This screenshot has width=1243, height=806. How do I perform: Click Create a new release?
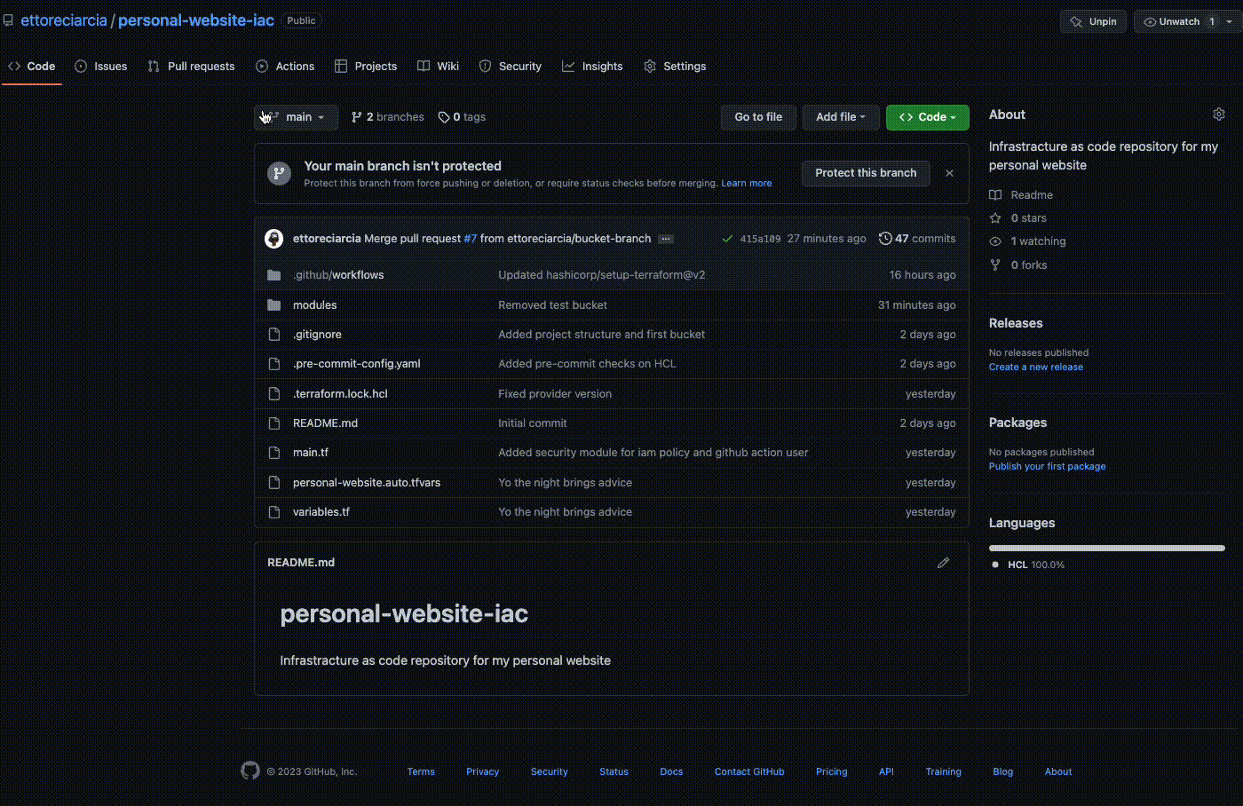click(1036, 367)
